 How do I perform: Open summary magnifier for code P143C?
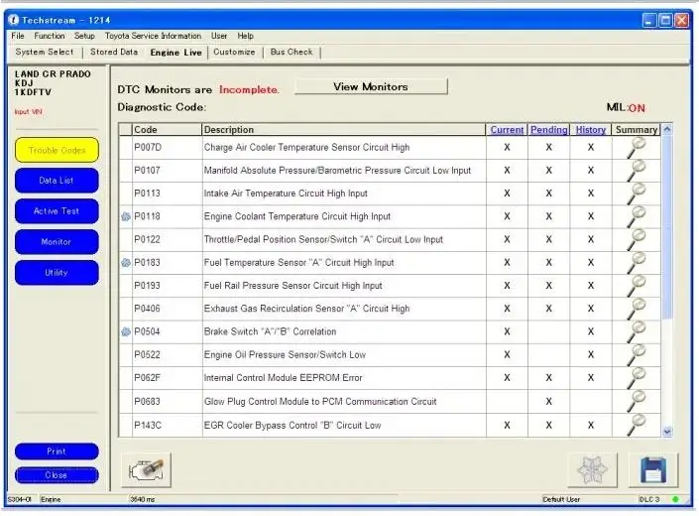click(x=636, y=425)
